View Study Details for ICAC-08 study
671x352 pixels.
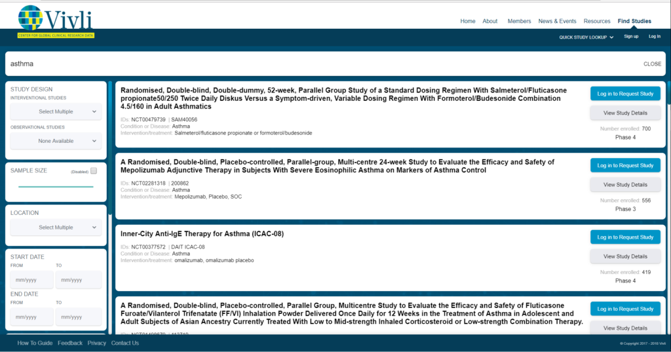point(624,256)
